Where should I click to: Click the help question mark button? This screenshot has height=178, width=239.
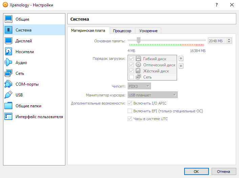coord(217,5)
